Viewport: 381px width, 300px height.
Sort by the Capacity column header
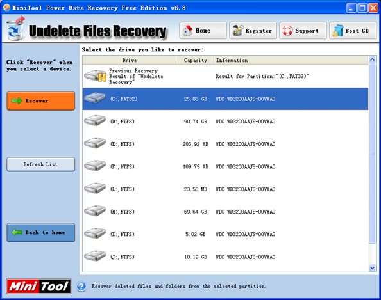tap(196, 60)
